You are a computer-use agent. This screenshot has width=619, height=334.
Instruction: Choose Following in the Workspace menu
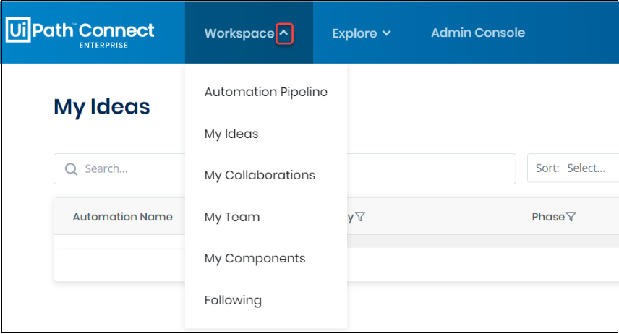(233, 300)
